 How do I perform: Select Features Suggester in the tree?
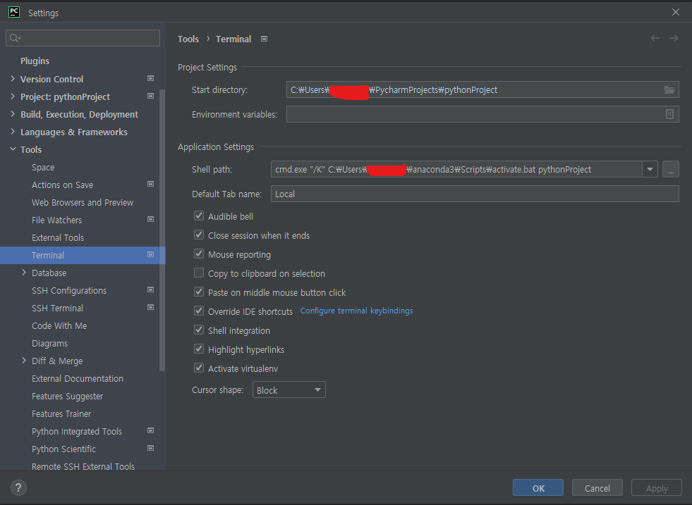[68, 396]
